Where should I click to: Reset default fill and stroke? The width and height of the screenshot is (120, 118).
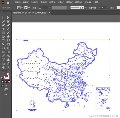click(x=2, y=78)
